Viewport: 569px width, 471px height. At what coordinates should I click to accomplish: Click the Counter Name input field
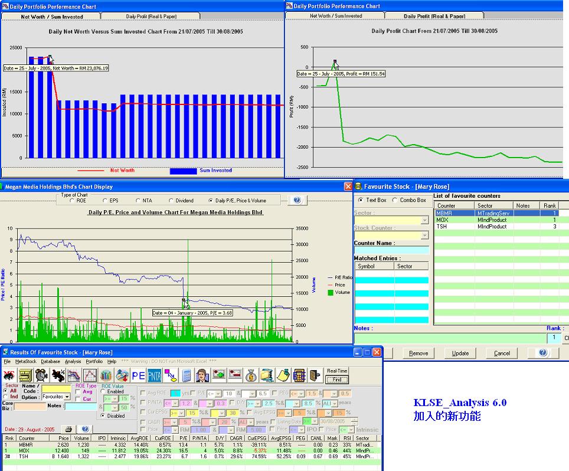[x=391, y=251]
